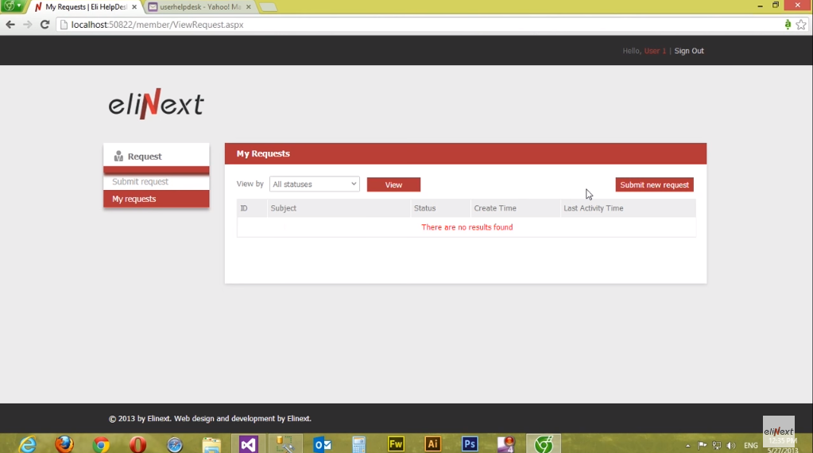The width and height of the screenshot is (813, 453).
Task: Click the Sign Out link
Action: [x=689, y=51]
